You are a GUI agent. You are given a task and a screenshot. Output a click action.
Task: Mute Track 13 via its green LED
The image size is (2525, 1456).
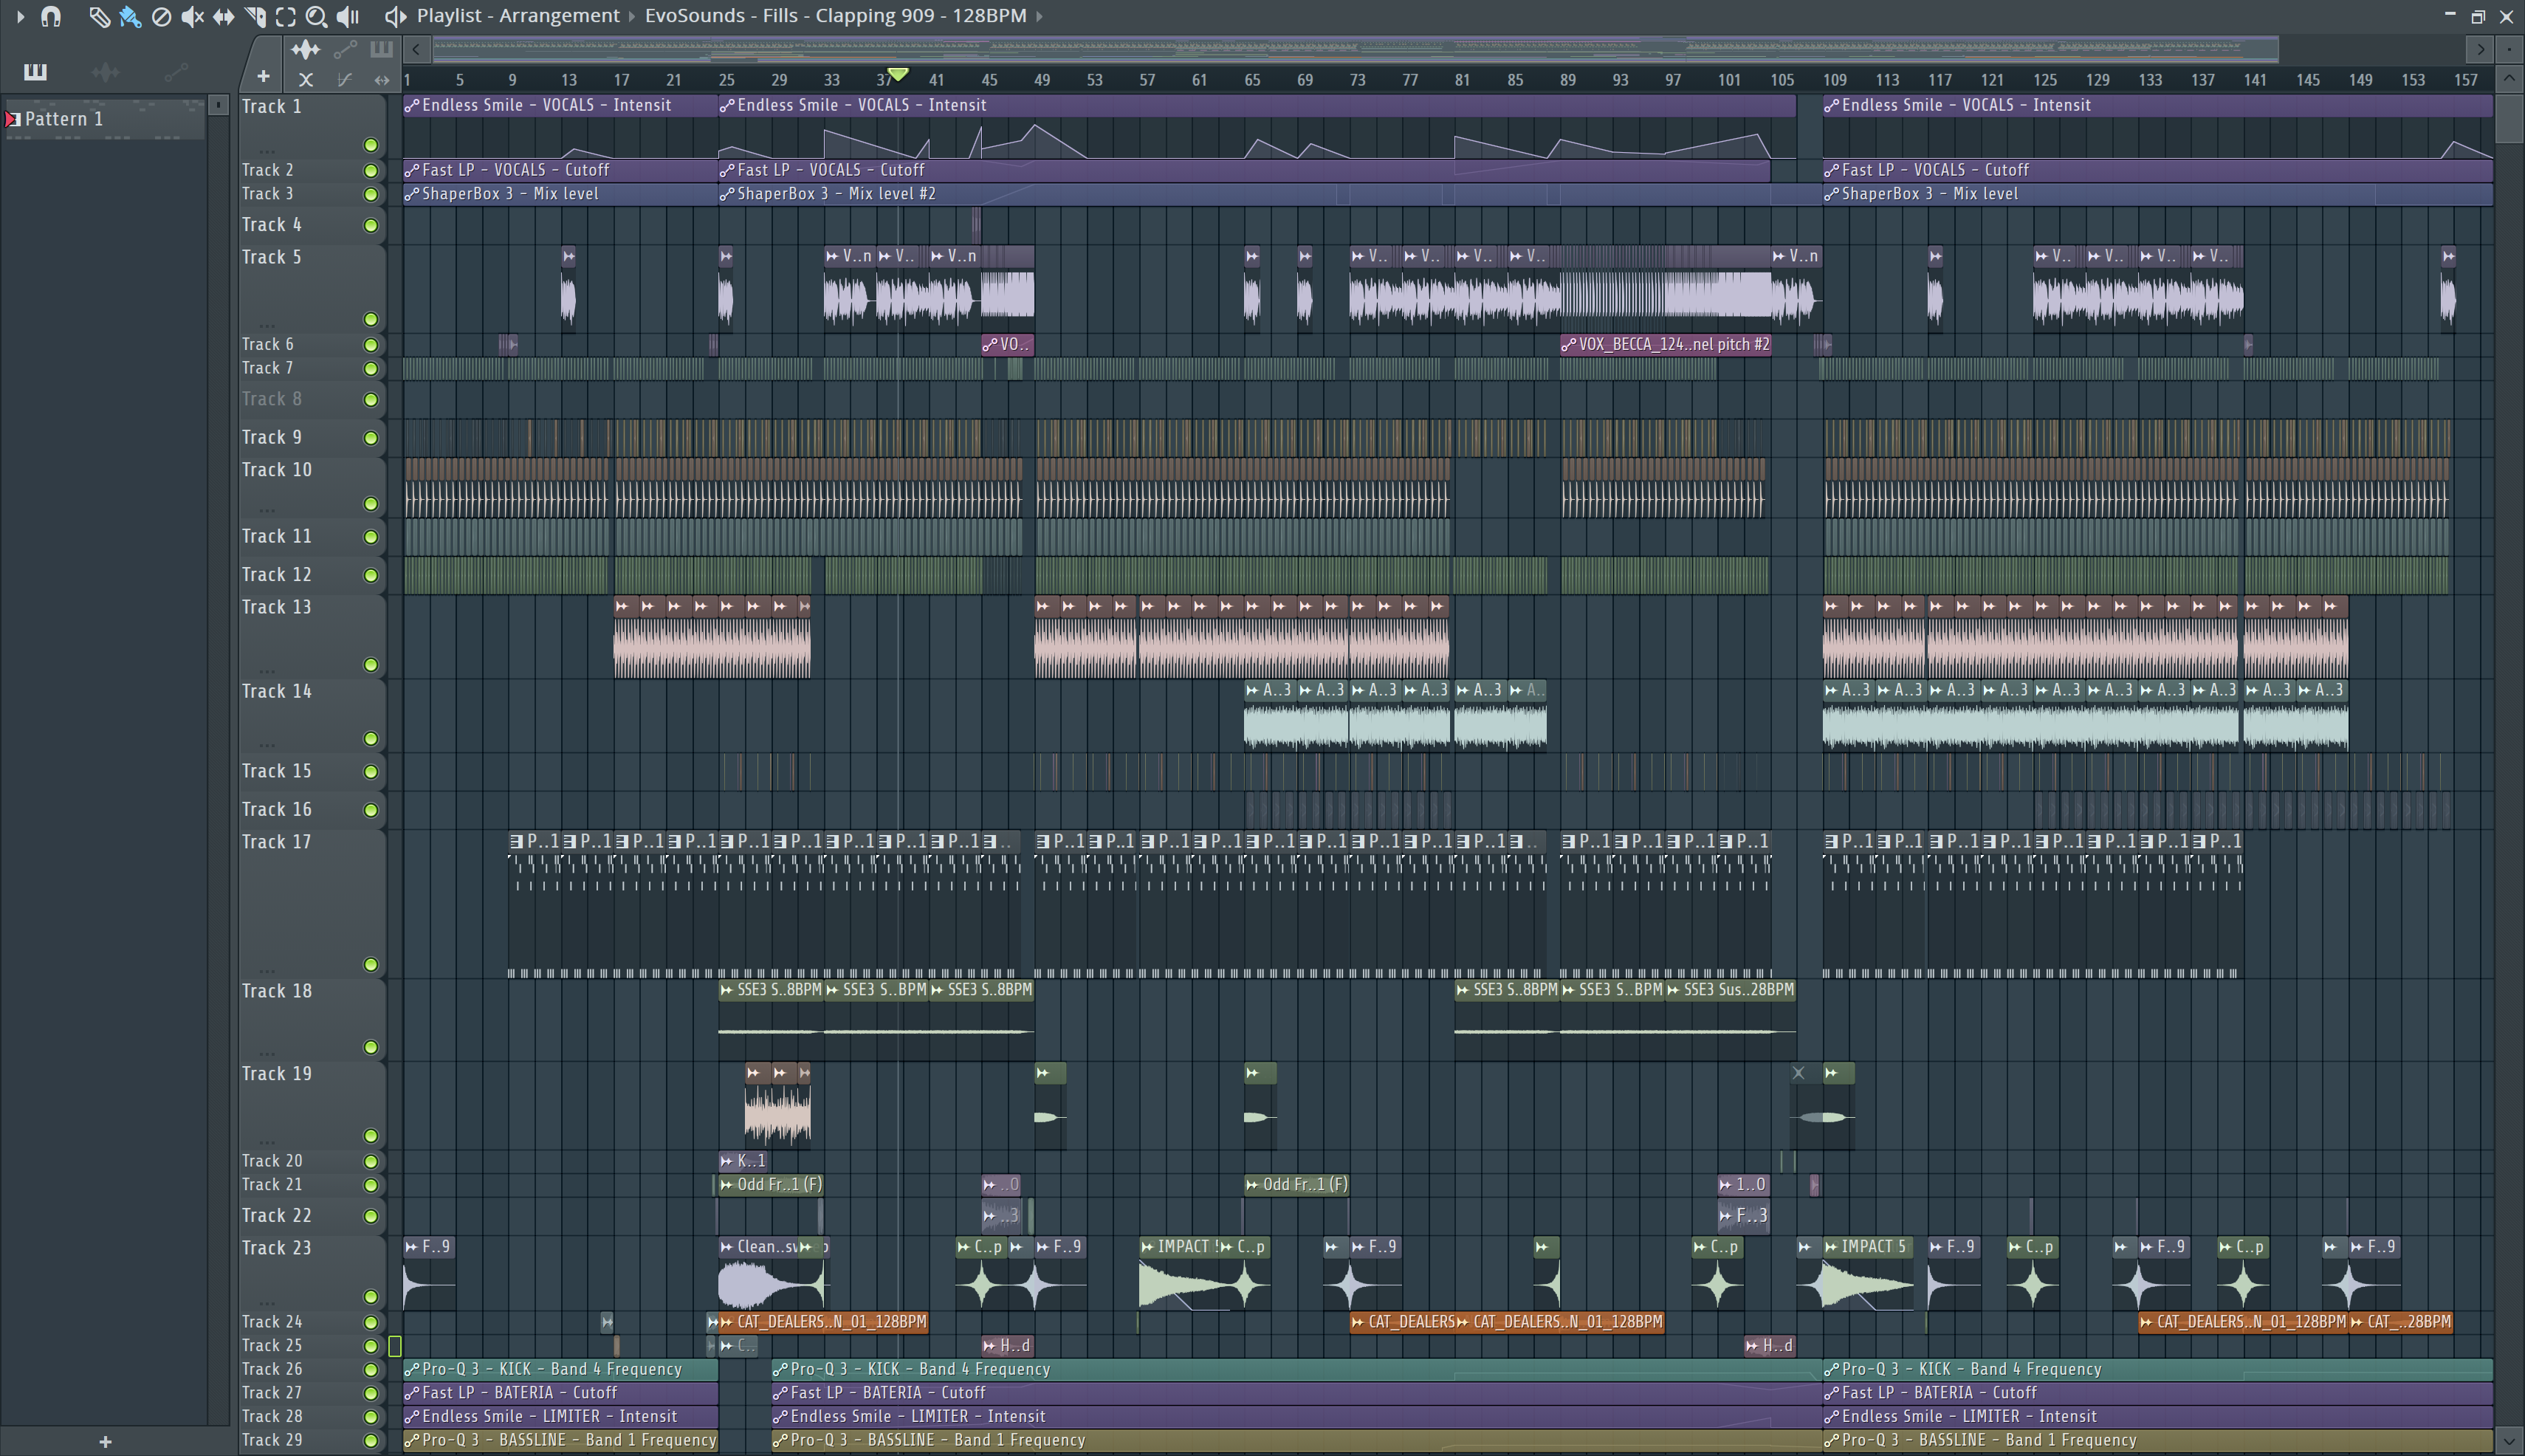(371, 665)
